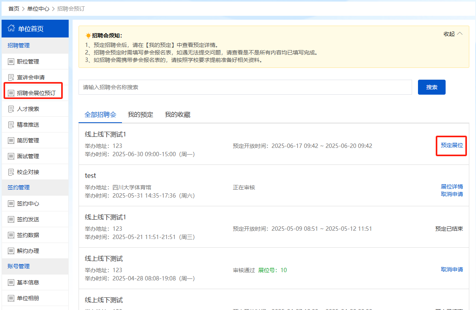Switch to the 我的预定 tab
The image size is (476, 310).
click(x=140, y=115)
